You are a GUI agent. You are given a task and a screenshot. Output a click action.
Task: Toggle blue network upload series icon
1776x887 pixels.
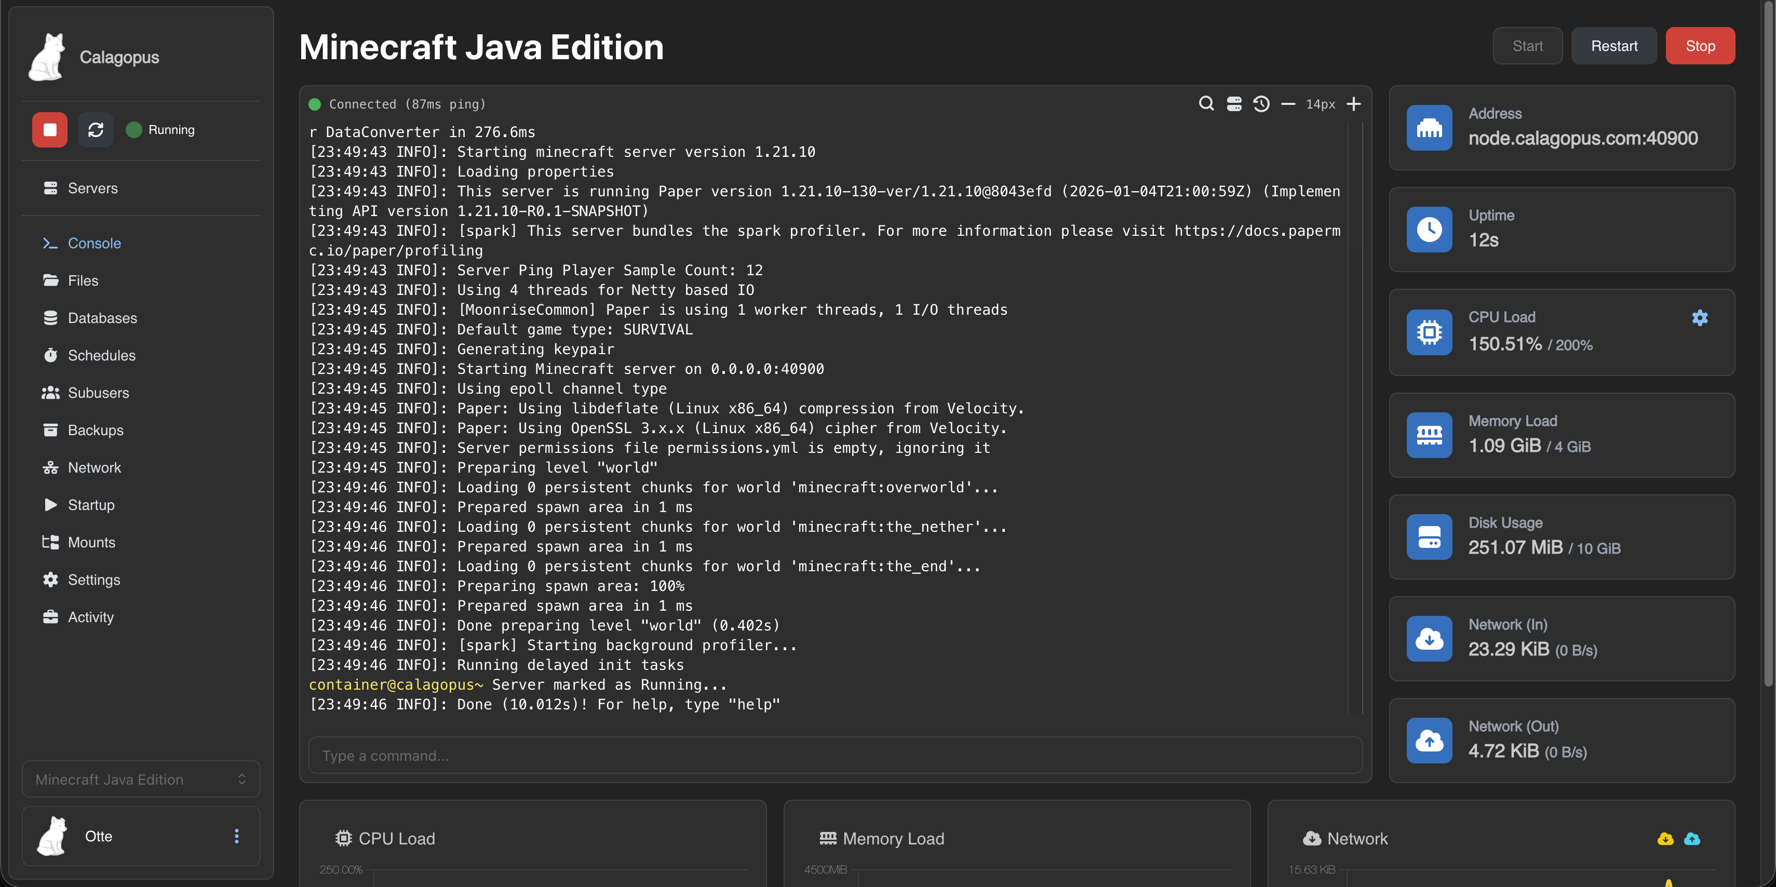pyautogui.click(x=1692, y=839)
